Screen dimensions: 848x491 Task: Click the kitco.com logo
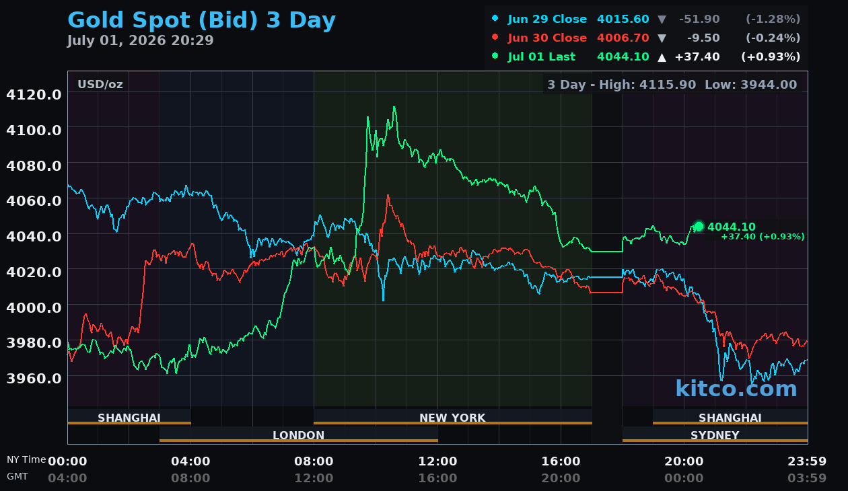pyautogui.click(x=736, y=388)
